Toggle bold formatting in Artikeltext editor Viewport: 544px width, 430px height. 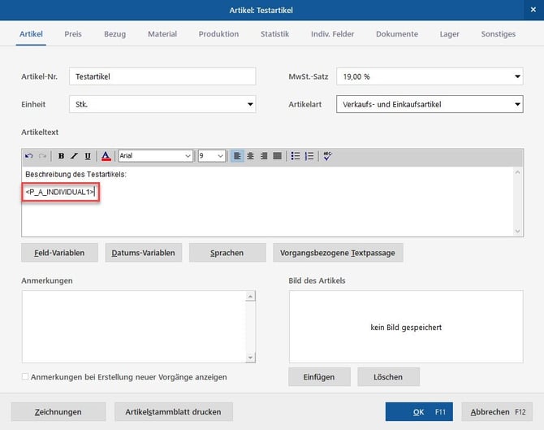point(61,156)
